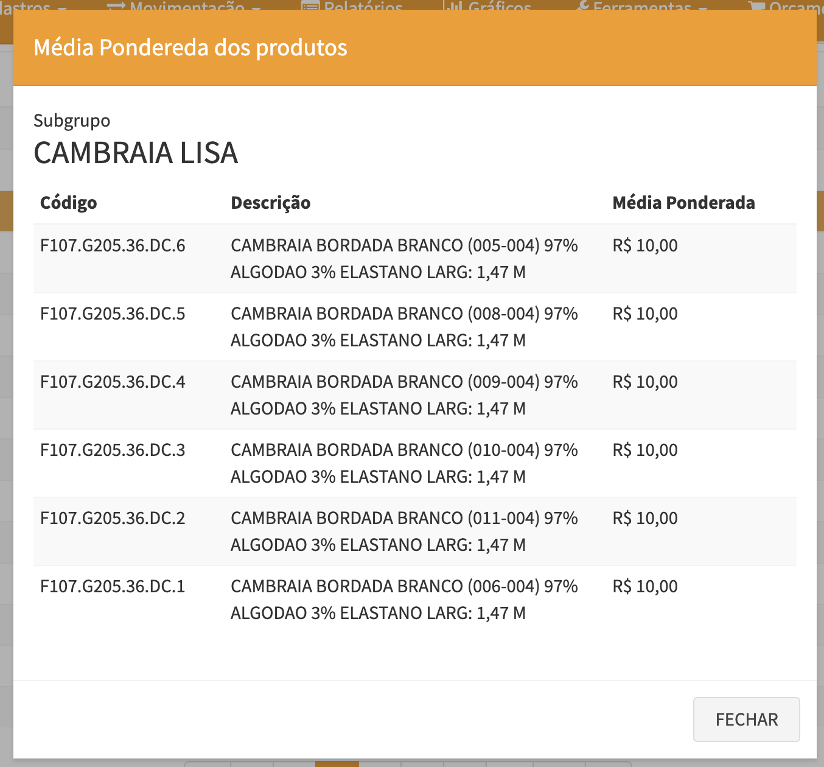
Task: Click the highlighted active pagination page
Action: click(337, 763)
